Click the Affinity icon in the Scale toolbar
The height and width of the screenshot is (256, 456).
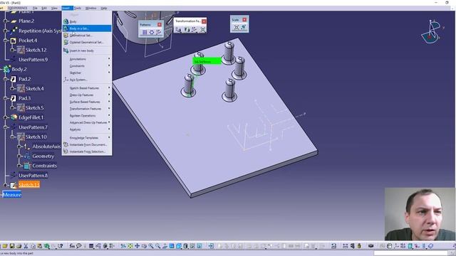point(244,27)
